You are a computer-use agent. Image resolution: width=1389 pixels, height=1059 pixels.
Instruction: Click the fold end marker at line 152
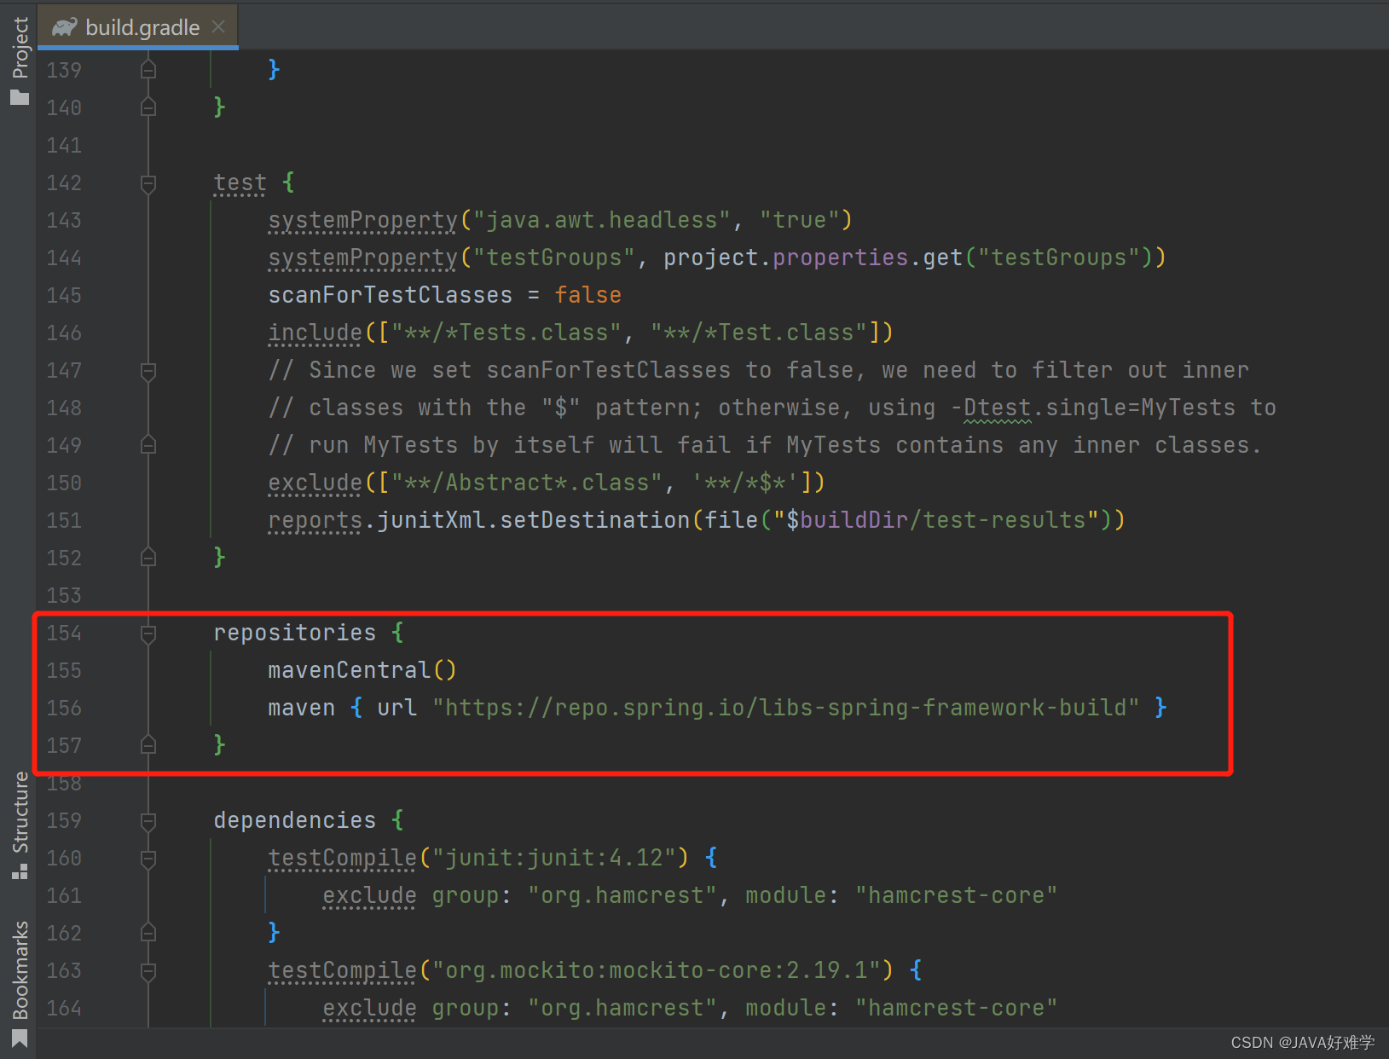click(148, 558)
